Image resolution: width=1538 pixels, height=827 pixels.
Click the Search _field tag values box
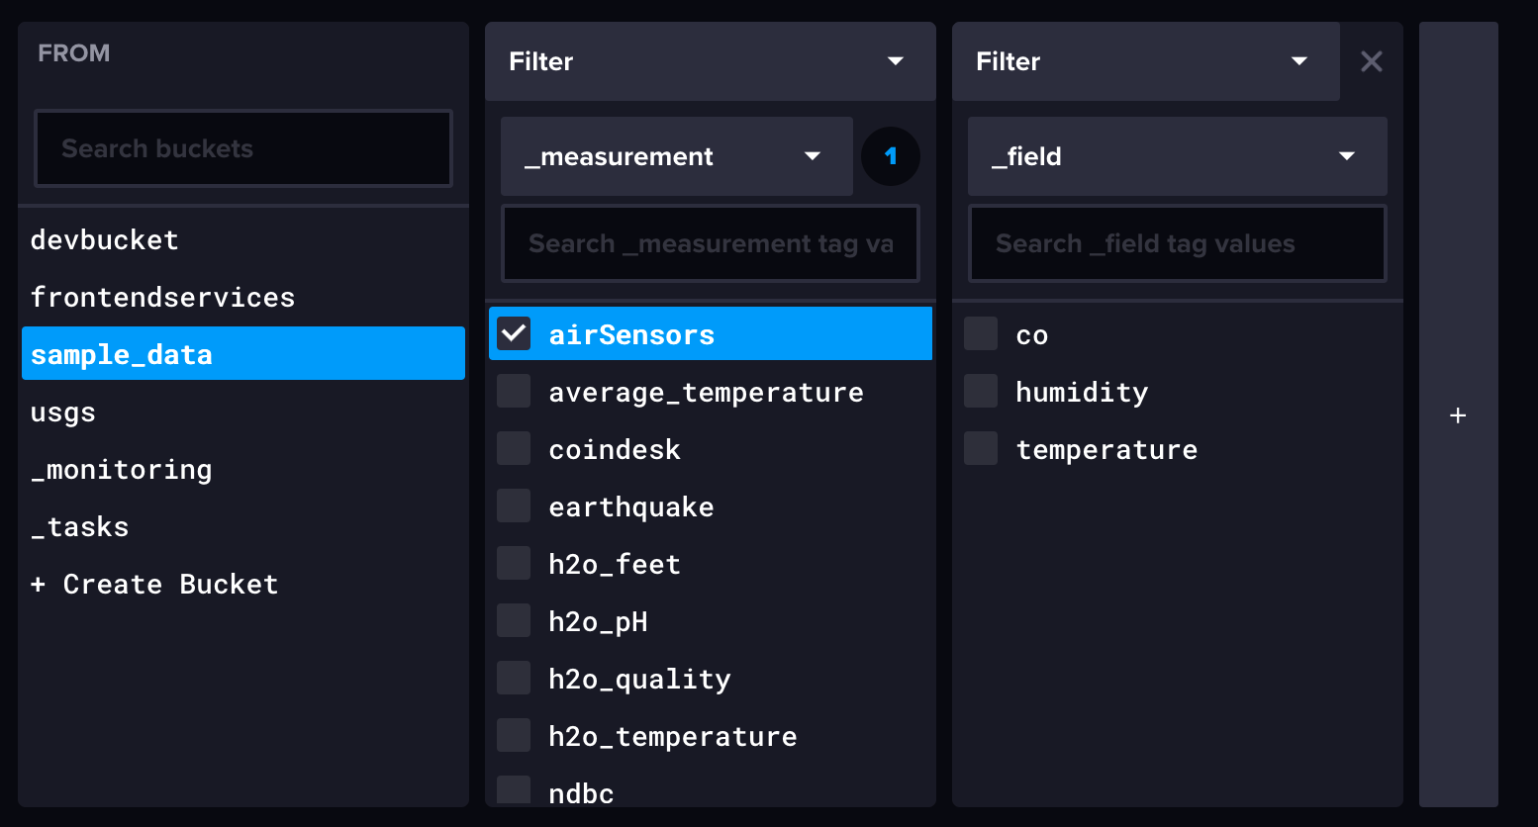point(1177,243)
